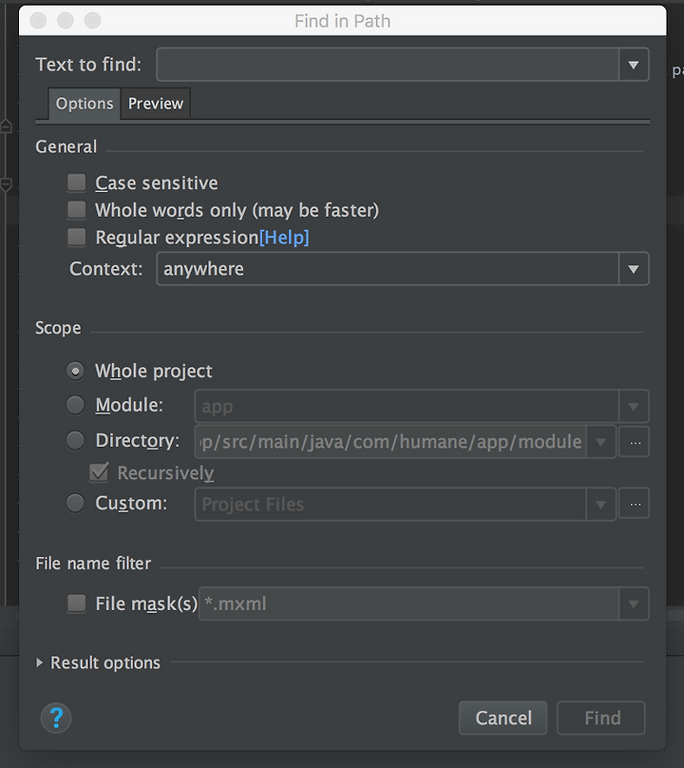Toggle the Regular expression checkbox
684x768 pixels.
(77, 238)
